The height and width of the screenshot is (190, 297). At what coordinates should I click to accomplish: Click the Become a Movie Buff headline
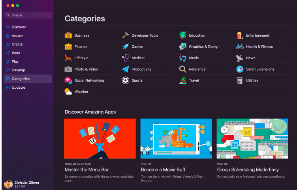pyautogui.click(x=163, y=170)
